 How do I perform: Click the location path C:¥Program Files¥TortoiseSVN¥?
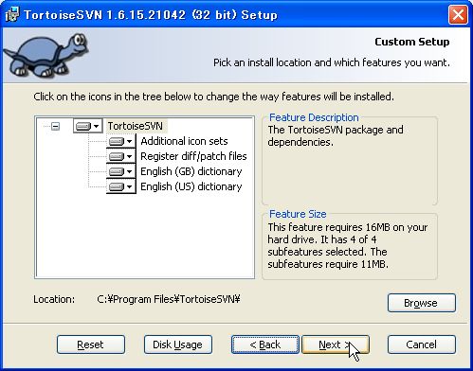coord(169,299)
